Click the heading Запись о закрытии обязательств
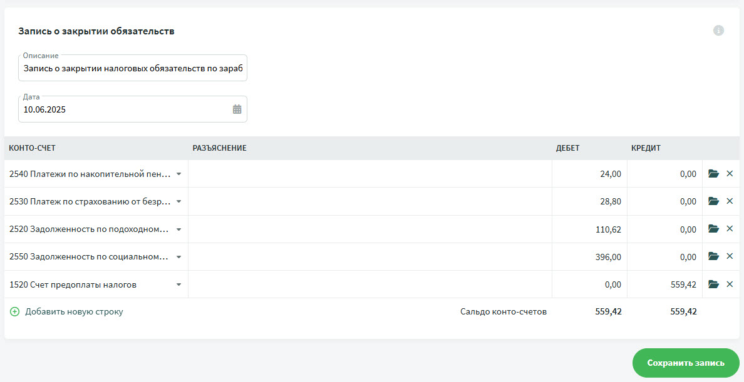Screen dimensions: 744x382 [x=96, y=31]
